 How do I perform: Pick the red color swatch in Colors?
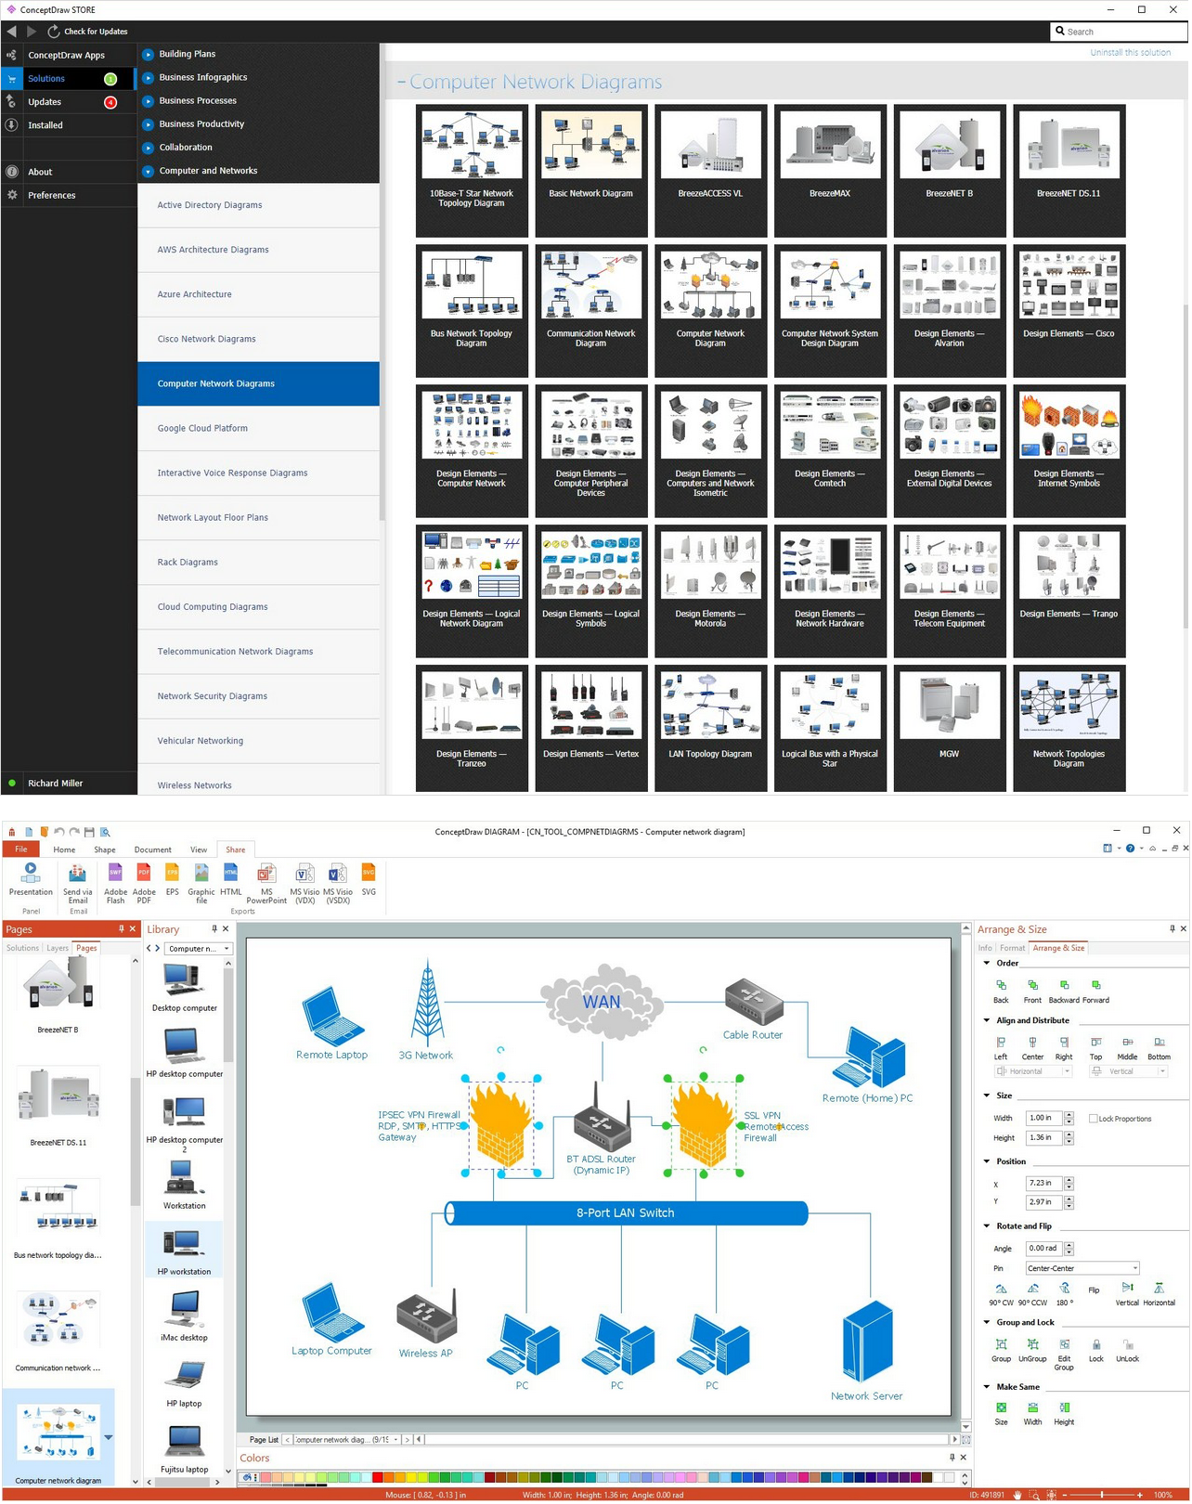(378, 1478)
